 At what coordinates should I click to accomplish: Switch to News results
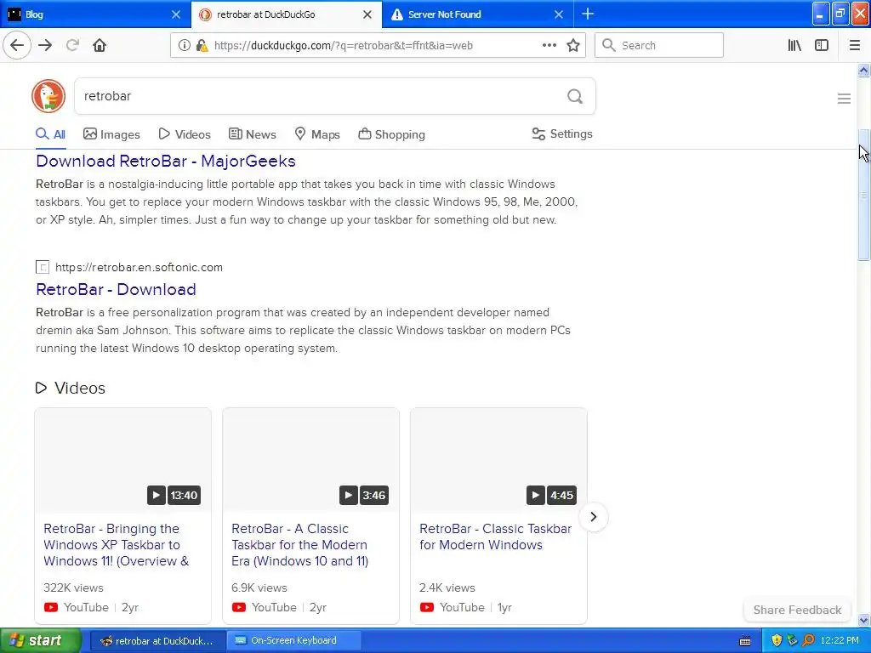(x=252, y=134)
